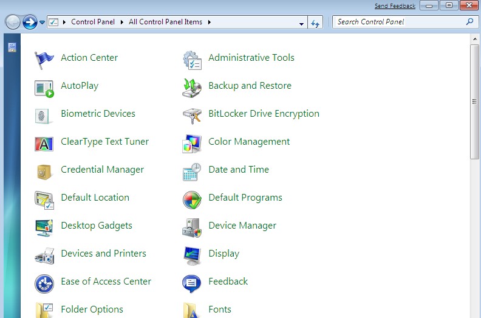This screenshot has height=318, width=481.
Task: Open the ClearType Text Tuner icon
Action: 44,144
